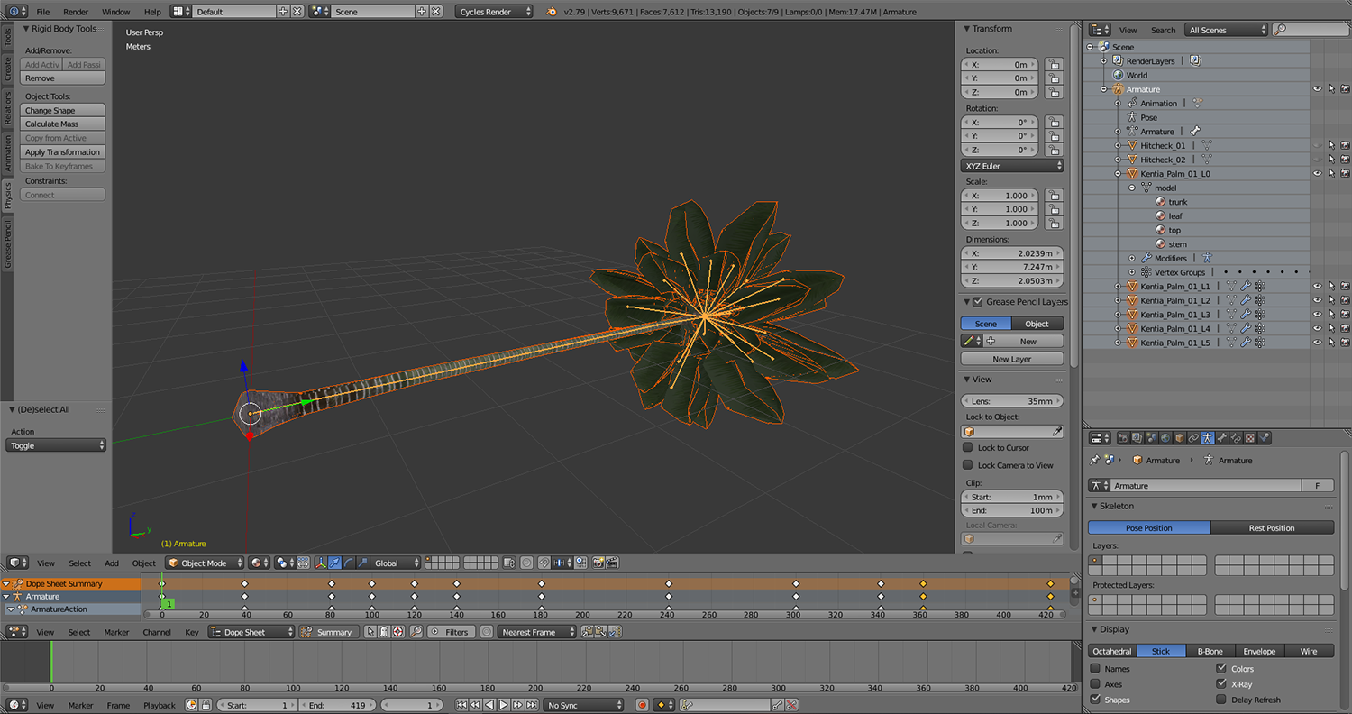
Task: Open the Object properties tab icon
Action: 1180,438
